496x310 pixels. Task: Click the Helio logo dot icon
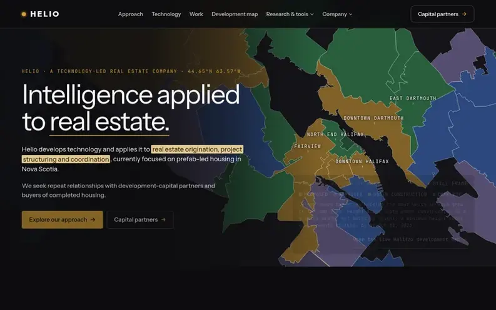click(x=24, y=14)
